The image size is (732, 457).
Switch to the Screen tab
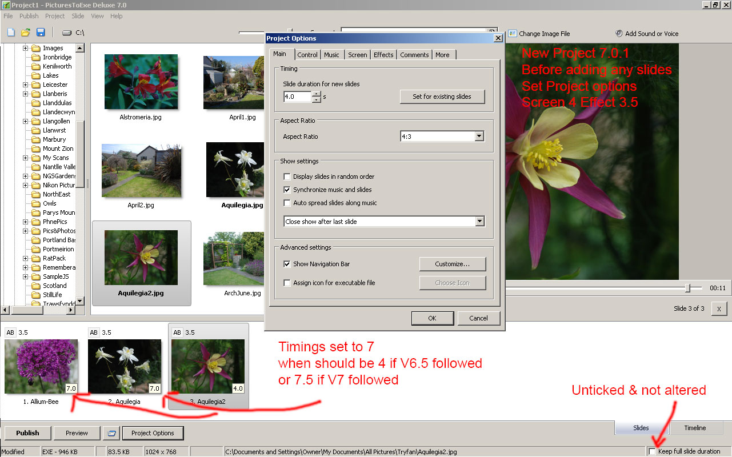[358, 55]
